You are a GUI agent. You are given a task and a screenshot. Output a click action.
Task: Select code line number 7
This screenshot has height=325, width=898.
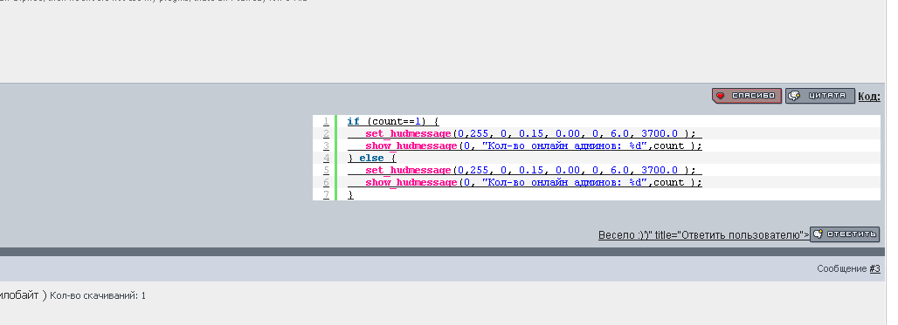pyautogui.click(x=326, y=195)
